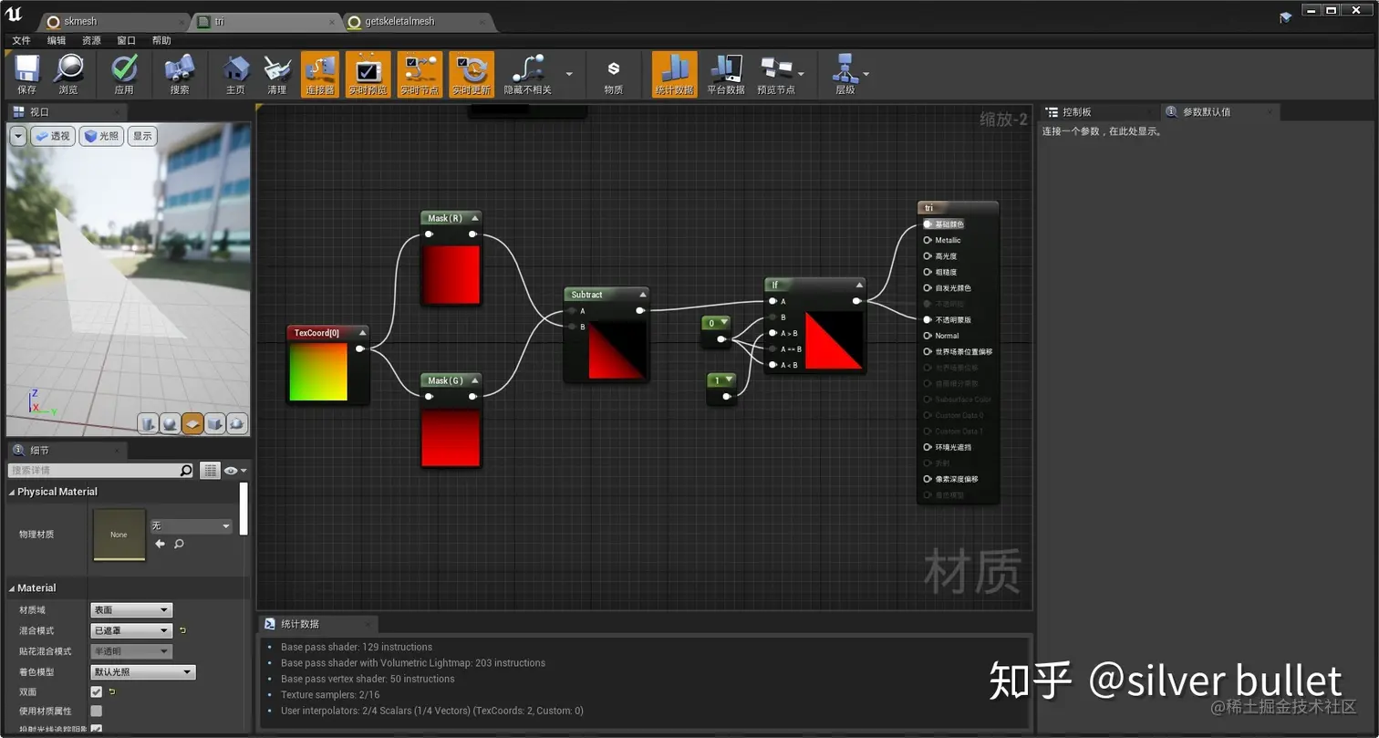
Task: Open the 文件 menu
Action: [21, 40]
